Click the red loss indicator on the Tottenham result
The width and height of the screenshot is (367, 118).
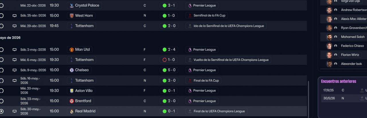click(x=165, y=60)
